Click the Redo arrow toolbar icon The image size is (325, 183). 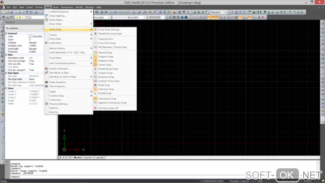click(x=97, y=12)
